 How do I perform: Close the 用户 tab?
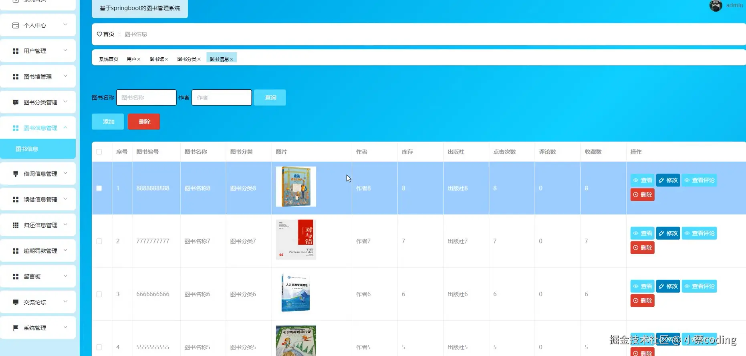pos(139,59)
